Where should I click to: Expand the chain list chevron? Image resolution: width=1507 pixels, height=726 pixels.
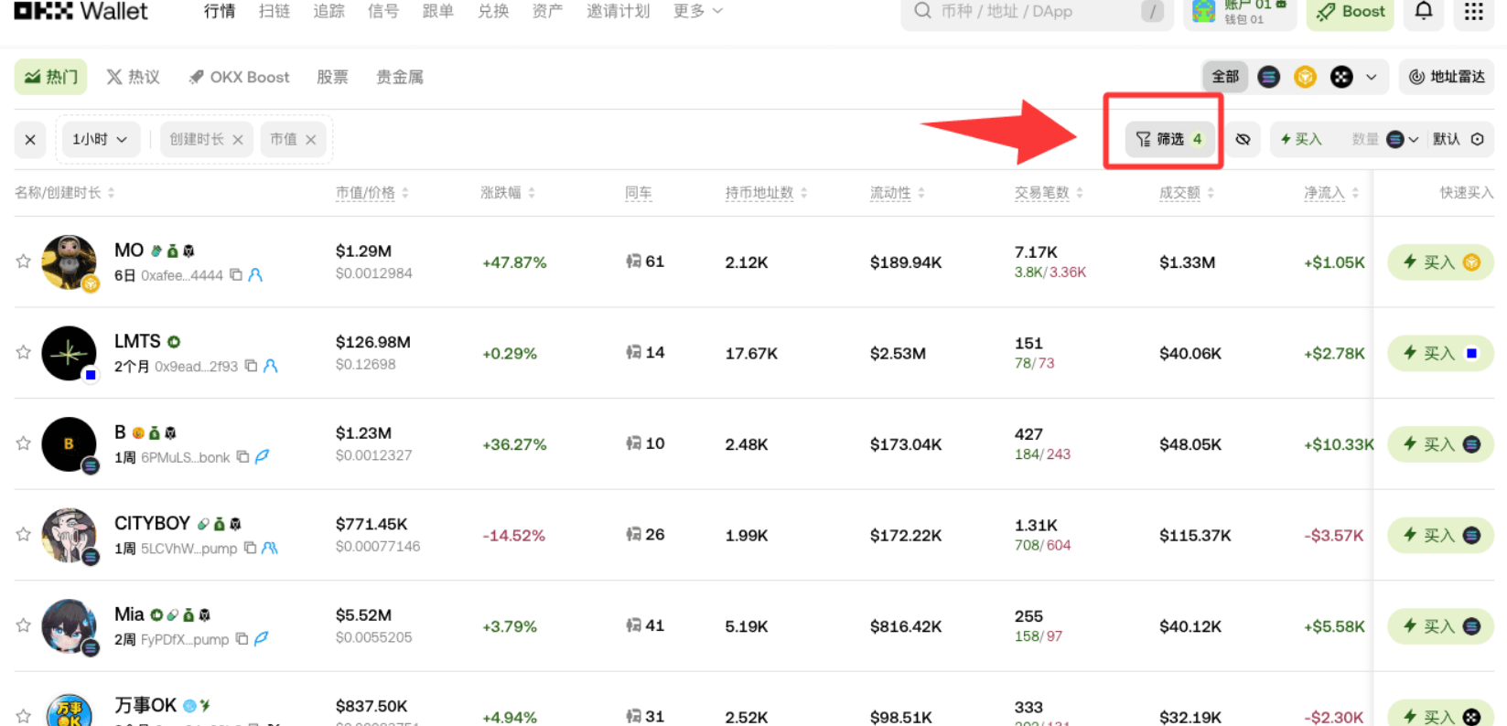[x=1371, y=77]
